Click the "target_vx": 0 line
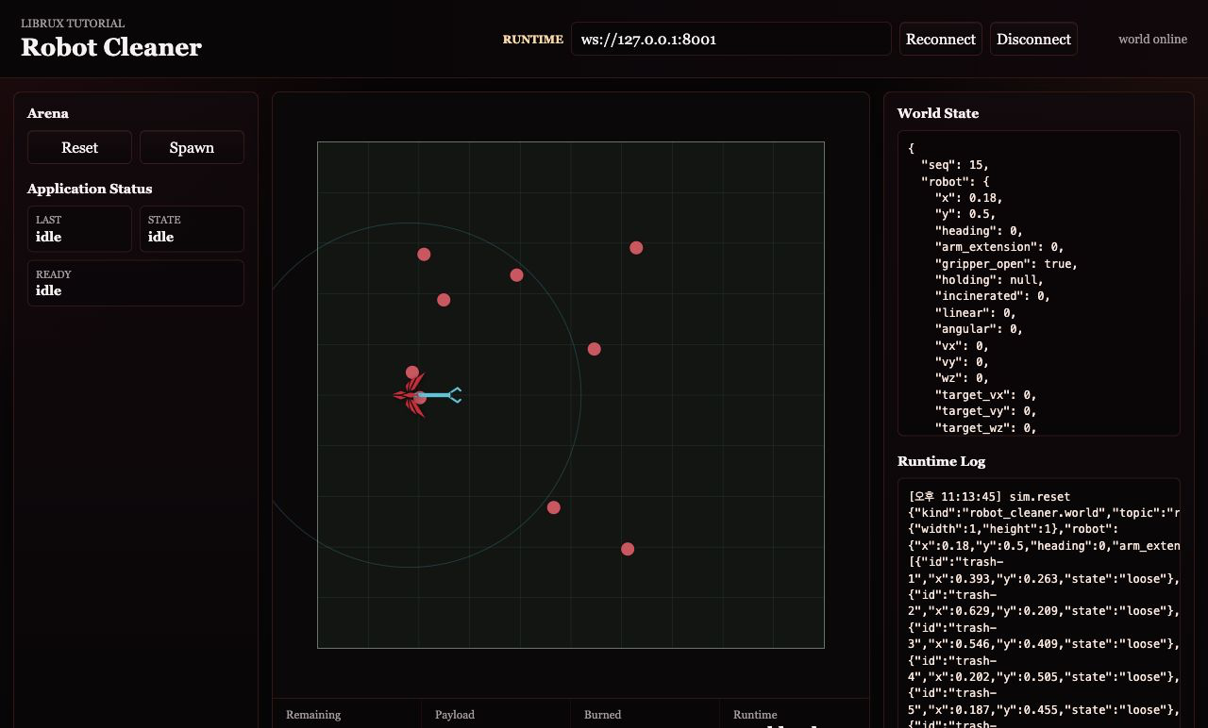 pos(985,395)
